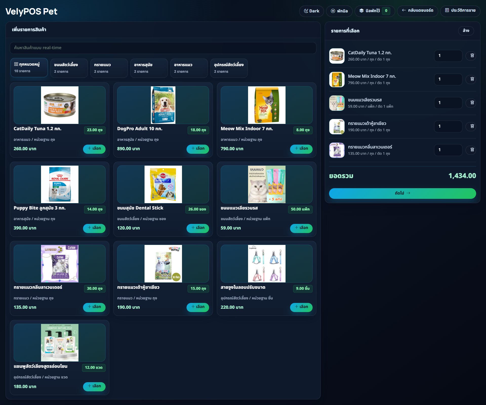Edit quantity field for ทรายแมวเต้าหู้ชาเขียว
This screenshot has height=405, width=486.
tap(448, 126)
